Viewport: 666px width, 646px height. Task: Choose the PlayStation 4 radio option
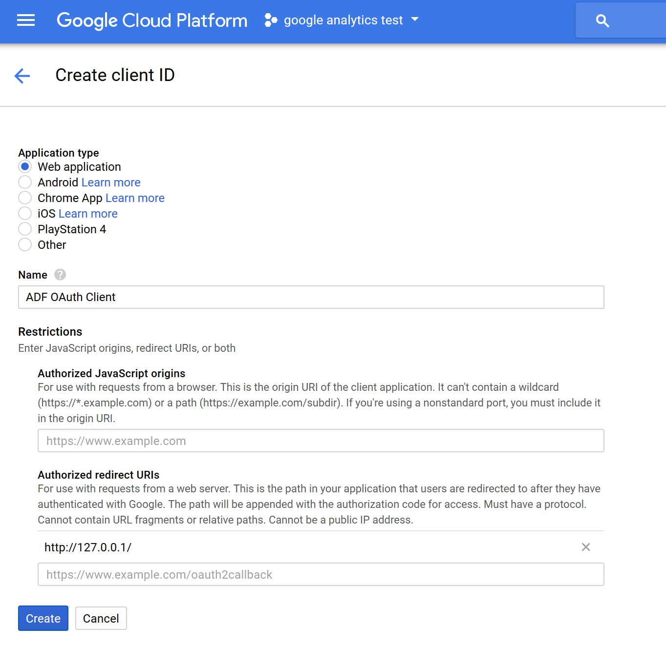pyautogui.click(x=25, y=229)
